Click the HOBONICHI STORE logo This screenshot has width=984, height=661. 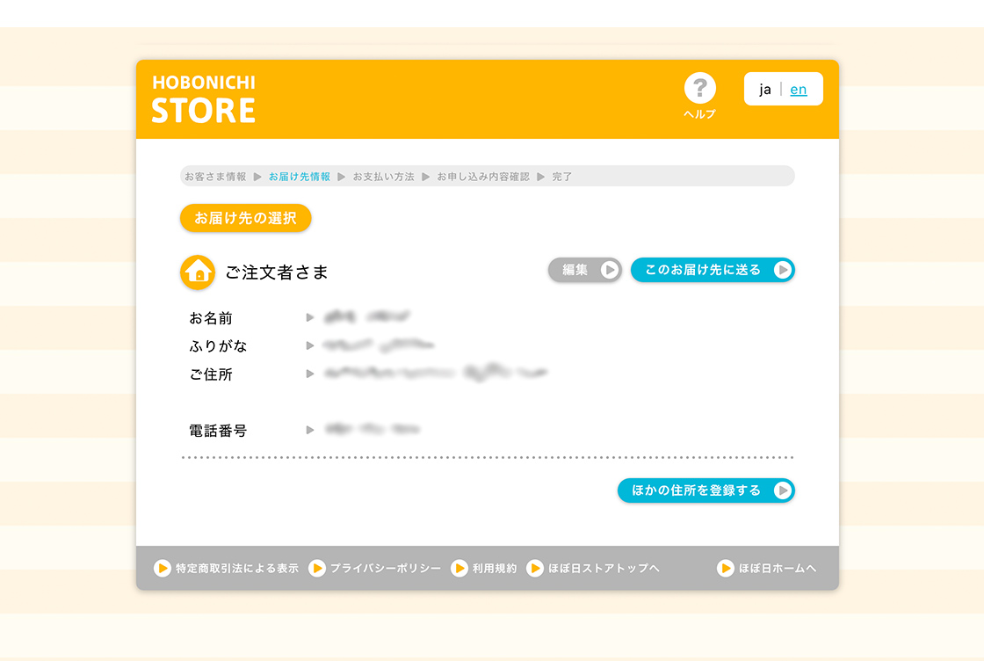click(x=204, y=99)
